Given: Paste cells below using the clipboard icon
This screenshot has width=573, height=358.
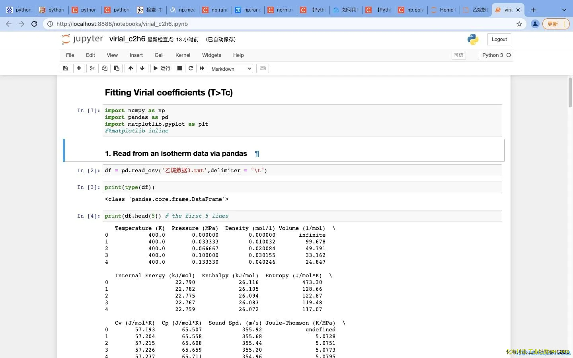Looking at the screenshot, I should (116, 68).
